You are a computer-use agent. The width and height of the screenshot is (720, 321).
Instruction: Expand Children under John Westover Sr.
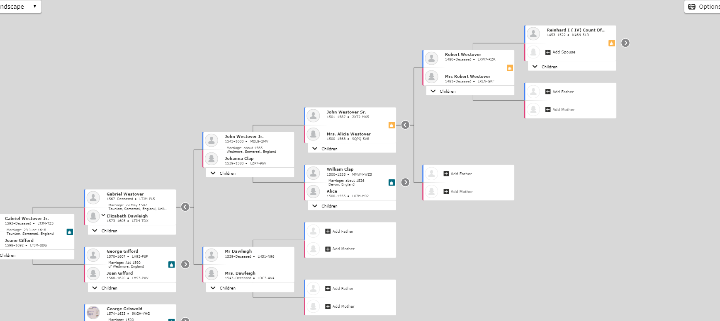(x=314, y=148)
